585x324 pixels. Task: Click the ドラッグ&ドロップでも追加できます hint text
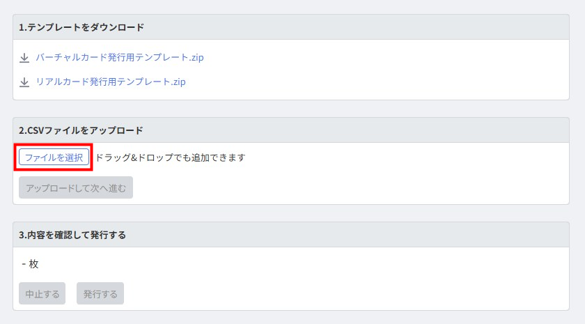171,157
